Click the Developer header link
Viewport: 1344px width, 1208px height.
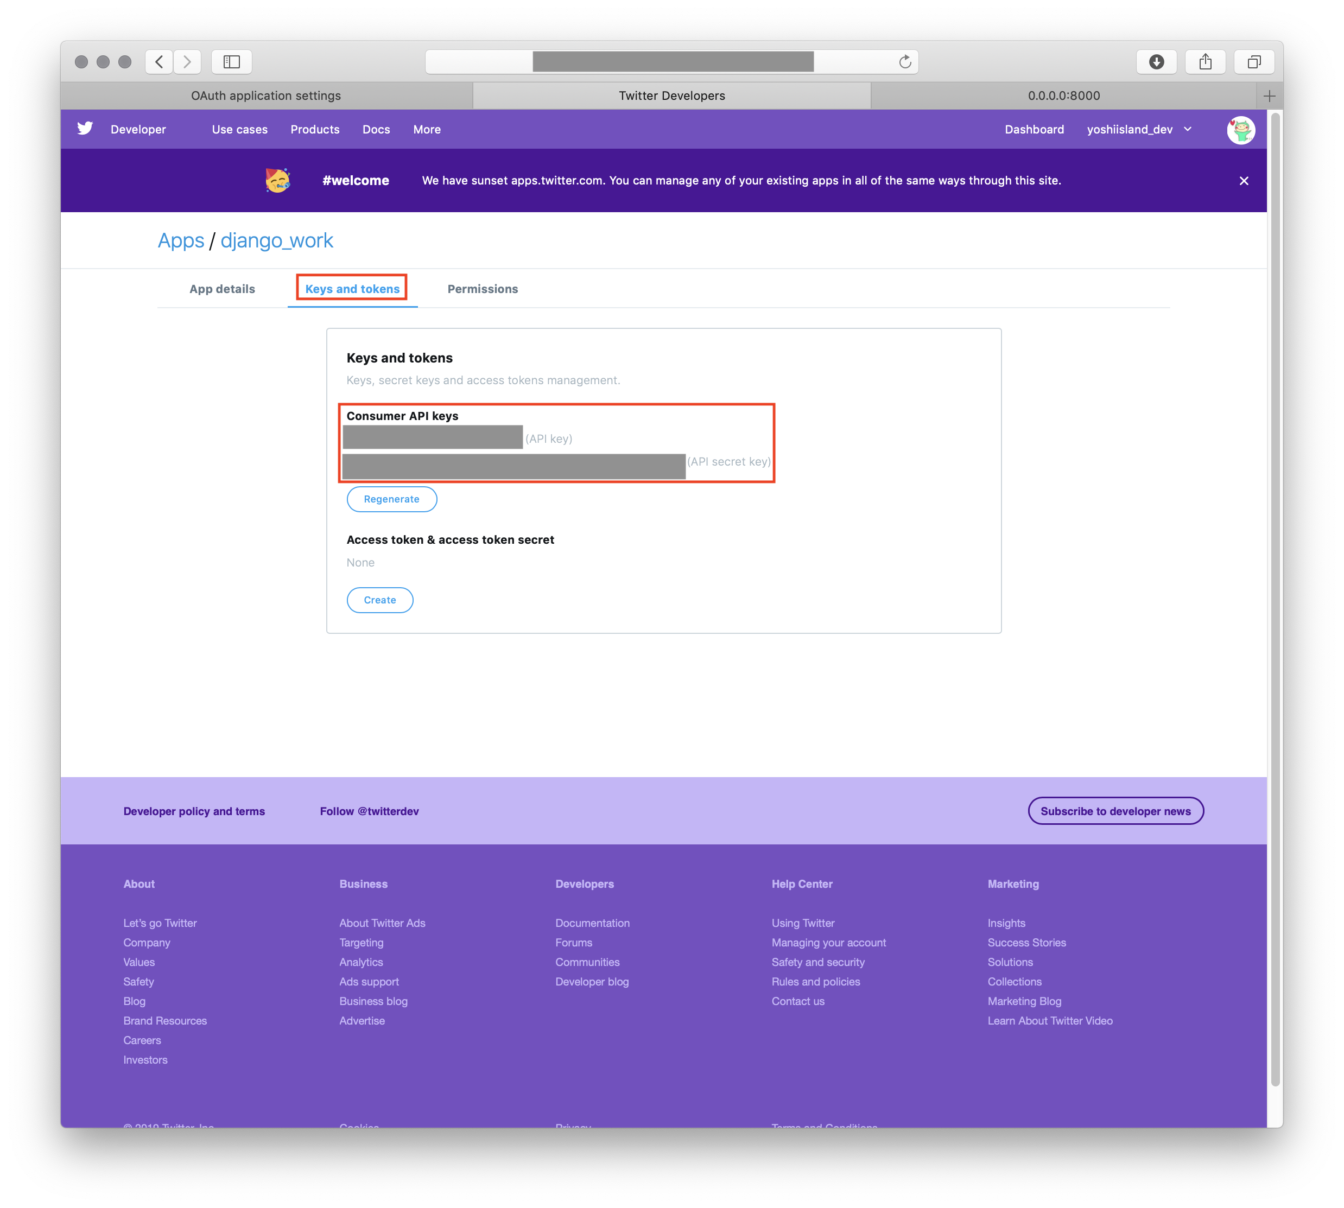tap(138, 129)
